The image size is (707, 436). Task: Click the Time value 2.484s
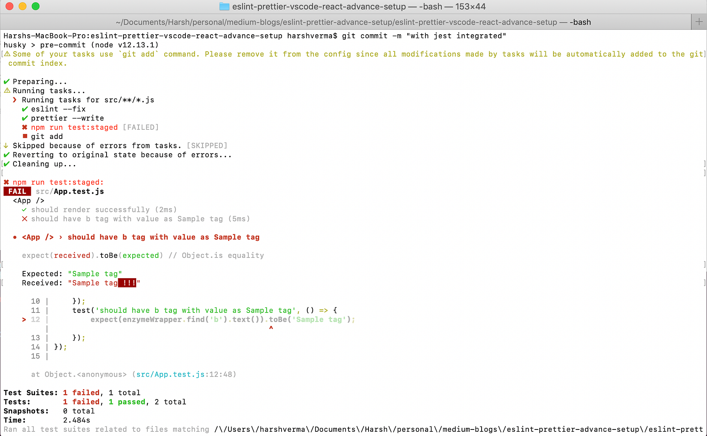click(77, 420)
